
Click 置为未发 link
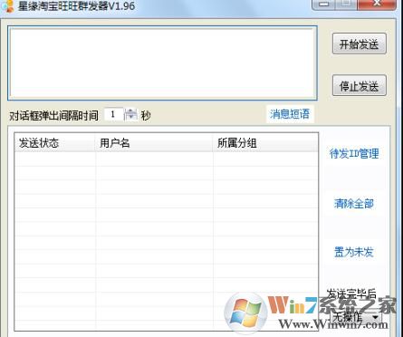(354, 252)
